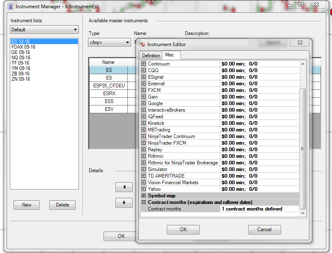Collapse the Contract months section

coord(143,202)
